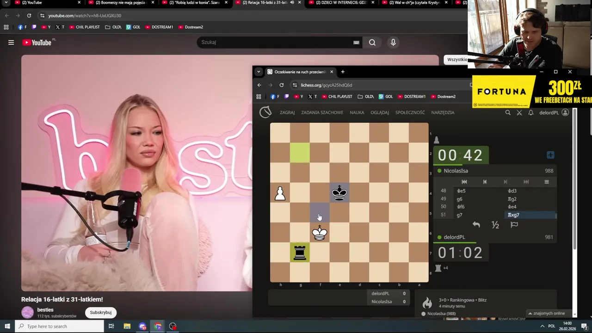Open on-screen keyboard icon in Szukaj box
This screenshot has width=592, height=333.
point(356,43)
